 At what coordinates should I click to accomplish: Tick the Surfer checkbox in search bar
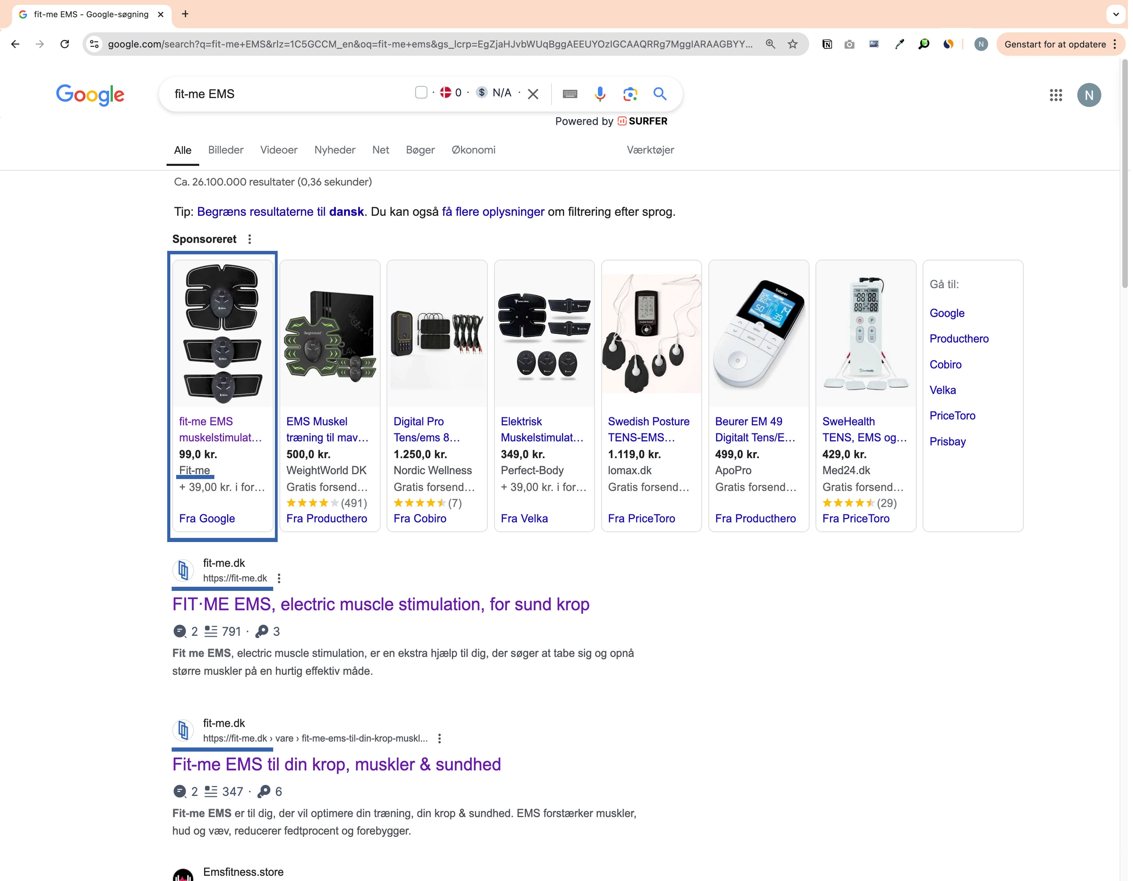(x=421, y=92)
